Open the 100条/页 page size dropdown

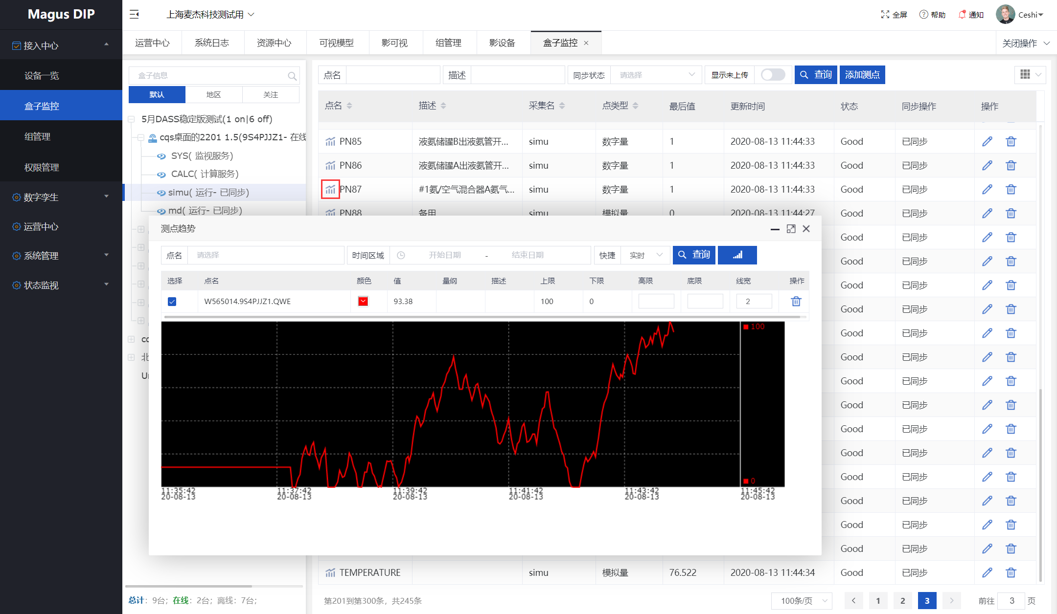[x=802, y=600]
